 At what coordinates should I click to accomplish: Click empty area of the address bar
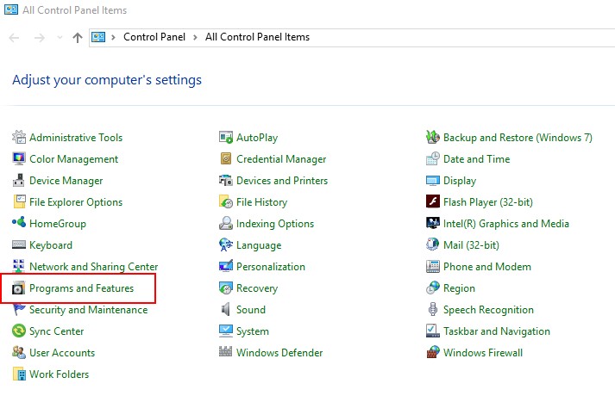(x=463, y=38)
